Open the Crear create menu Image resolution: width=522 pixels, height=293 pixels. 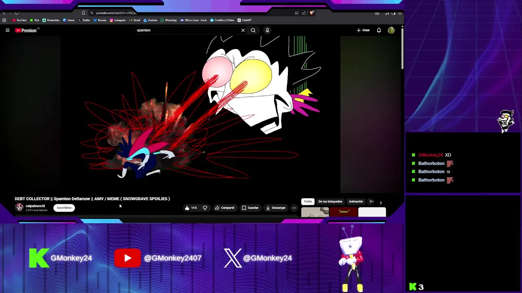[363, 30]
